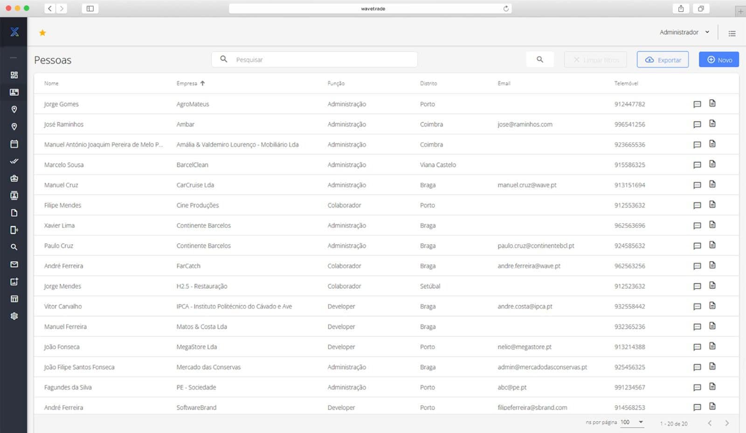The height and width of the screenshot is (433, 746).
Task: Open message icon for Jorge Gomes row
Action: pyautogui.click(x=697, y=104)
